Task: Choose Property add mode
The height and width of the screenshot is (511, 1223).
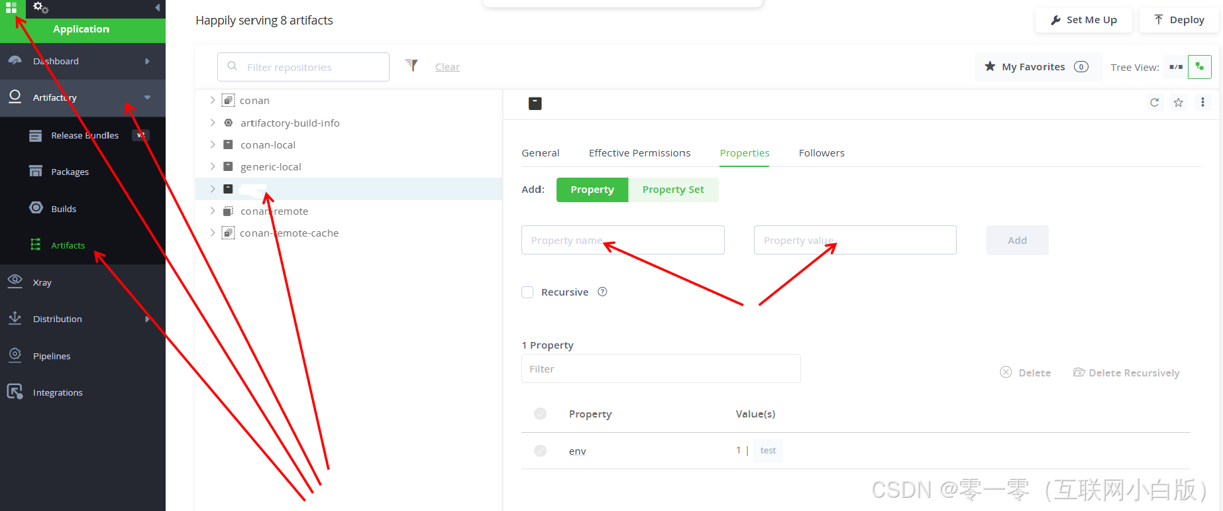Action: [x=592, y=190]
